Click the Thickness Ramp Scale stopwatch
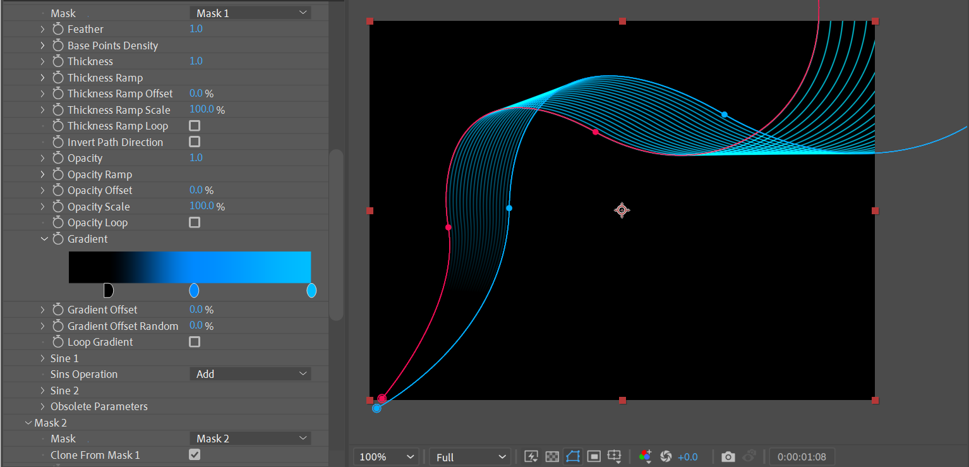 (x=58, y=110)
